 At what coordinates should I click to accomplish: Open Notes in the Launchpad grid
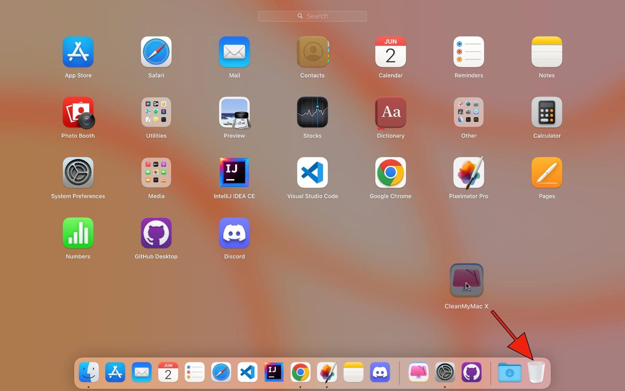(547, 52)
